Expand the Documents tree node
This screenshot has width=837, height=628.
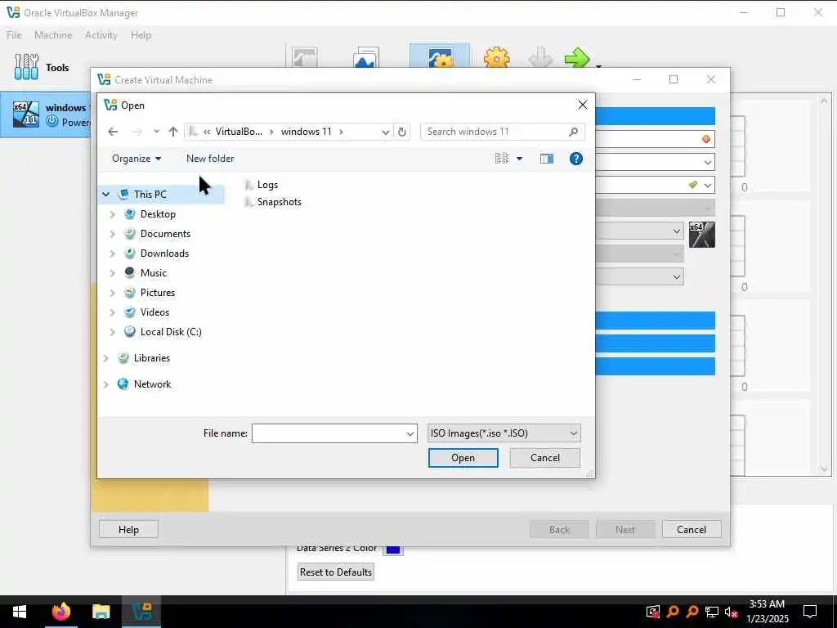[112, 234]
